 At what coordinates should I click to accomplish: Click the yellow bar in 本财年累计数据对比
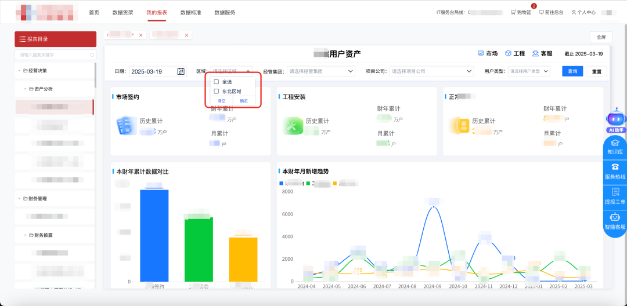[243, 259]
